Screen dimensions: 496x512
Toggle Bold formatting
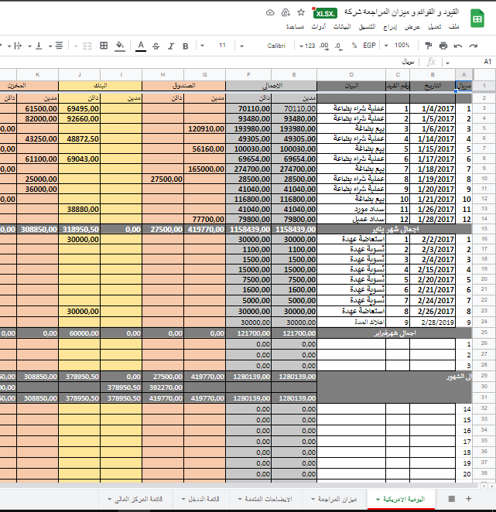coord(186,46)
